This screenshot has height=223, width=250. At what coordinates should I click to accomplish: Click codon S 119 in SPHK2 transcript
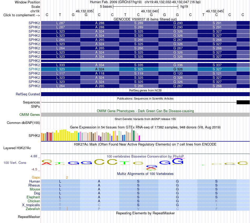tap(139, 74)
